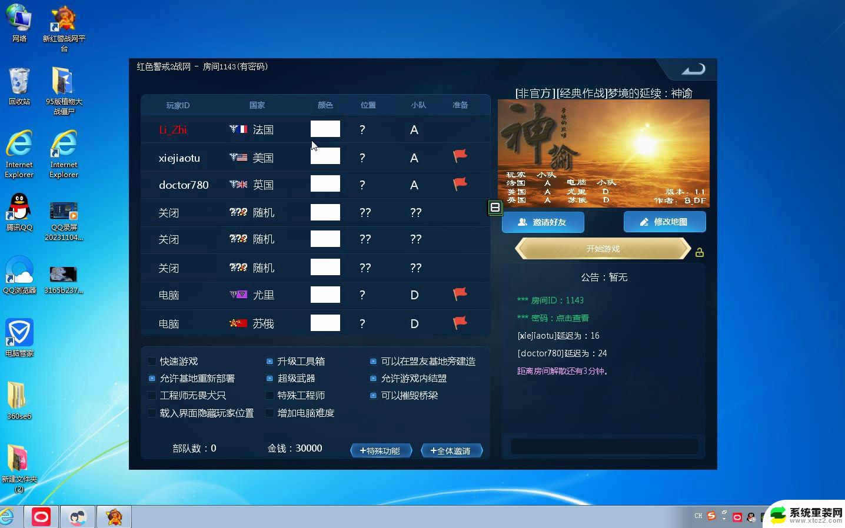Open the 95版植物大战僵尸 desktop folder
Image resolution: width=845 pixels, height=528 pixels.
(x=64, y=91)
